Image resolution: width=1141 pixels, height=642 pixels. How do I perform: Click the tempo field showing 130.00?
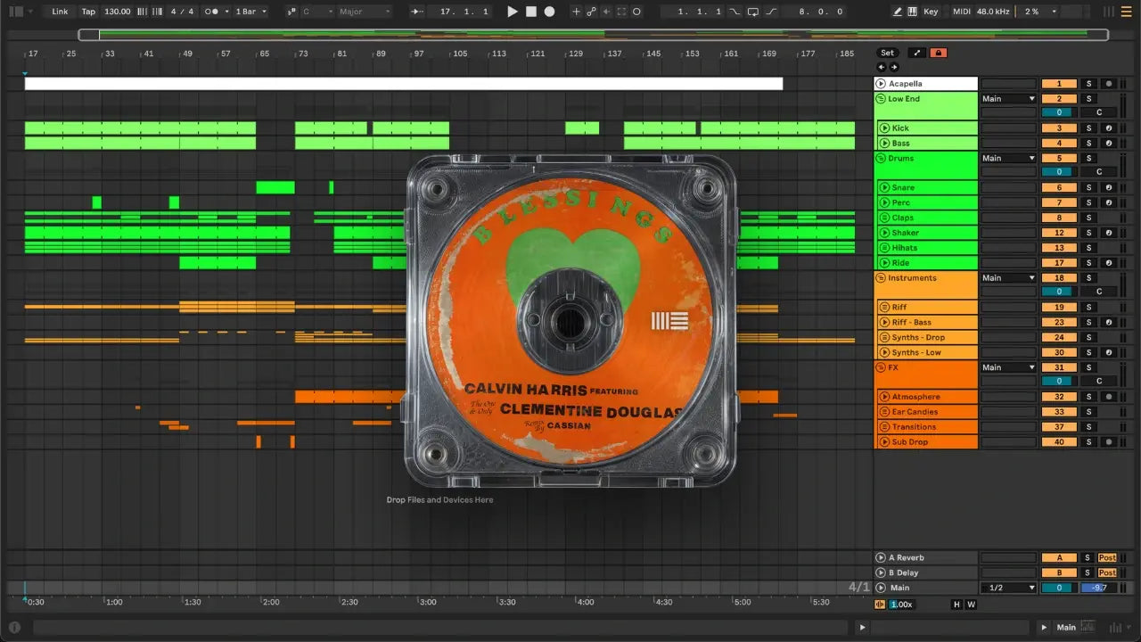point(117,12)
